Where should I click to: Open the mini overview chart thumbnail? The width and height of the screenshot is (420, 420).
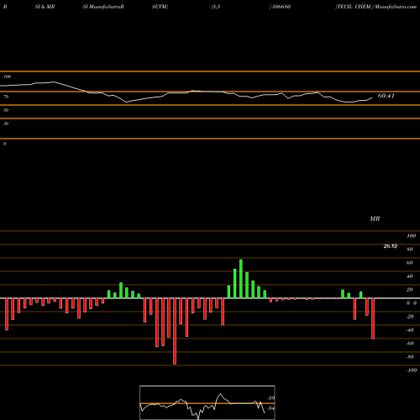point(207,402)
